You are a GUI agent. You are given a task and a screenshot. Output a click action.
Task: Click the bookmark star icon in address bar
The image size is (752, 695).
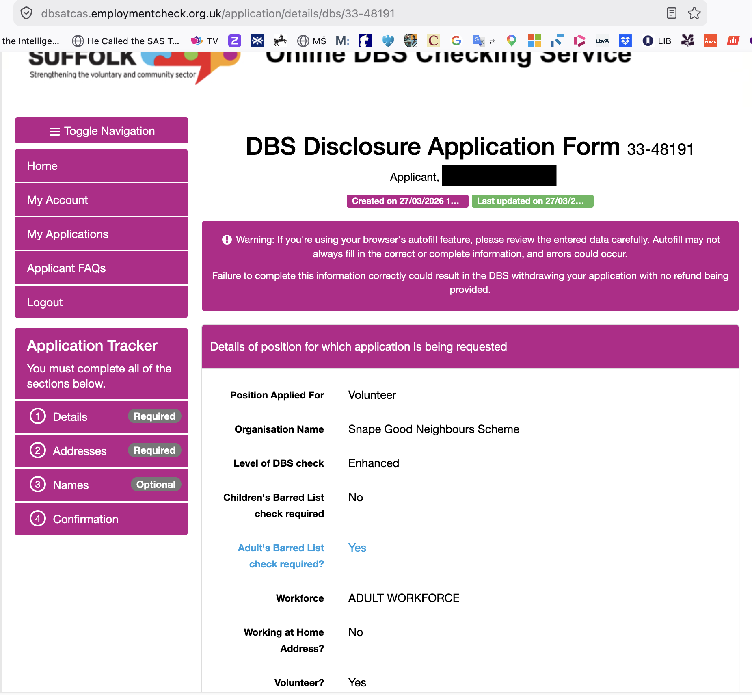[694, 13]
